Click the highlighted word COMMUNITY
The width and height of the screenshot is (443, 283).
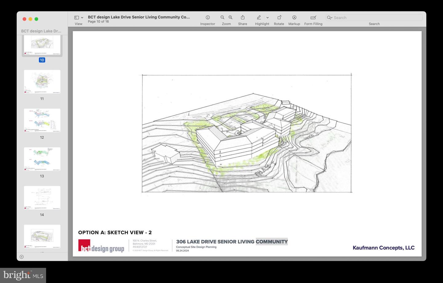272,242
